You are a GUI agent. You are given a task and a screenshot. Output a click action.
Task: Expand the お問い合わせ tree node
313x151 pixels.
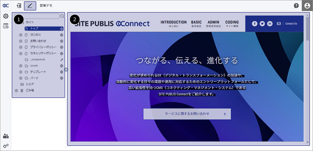click(x=21, y=41)
